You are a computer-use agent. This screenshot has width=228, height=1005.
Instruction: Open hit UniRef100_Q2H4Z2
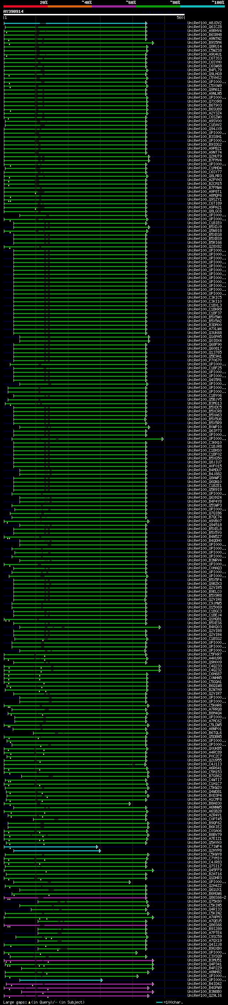204,886
